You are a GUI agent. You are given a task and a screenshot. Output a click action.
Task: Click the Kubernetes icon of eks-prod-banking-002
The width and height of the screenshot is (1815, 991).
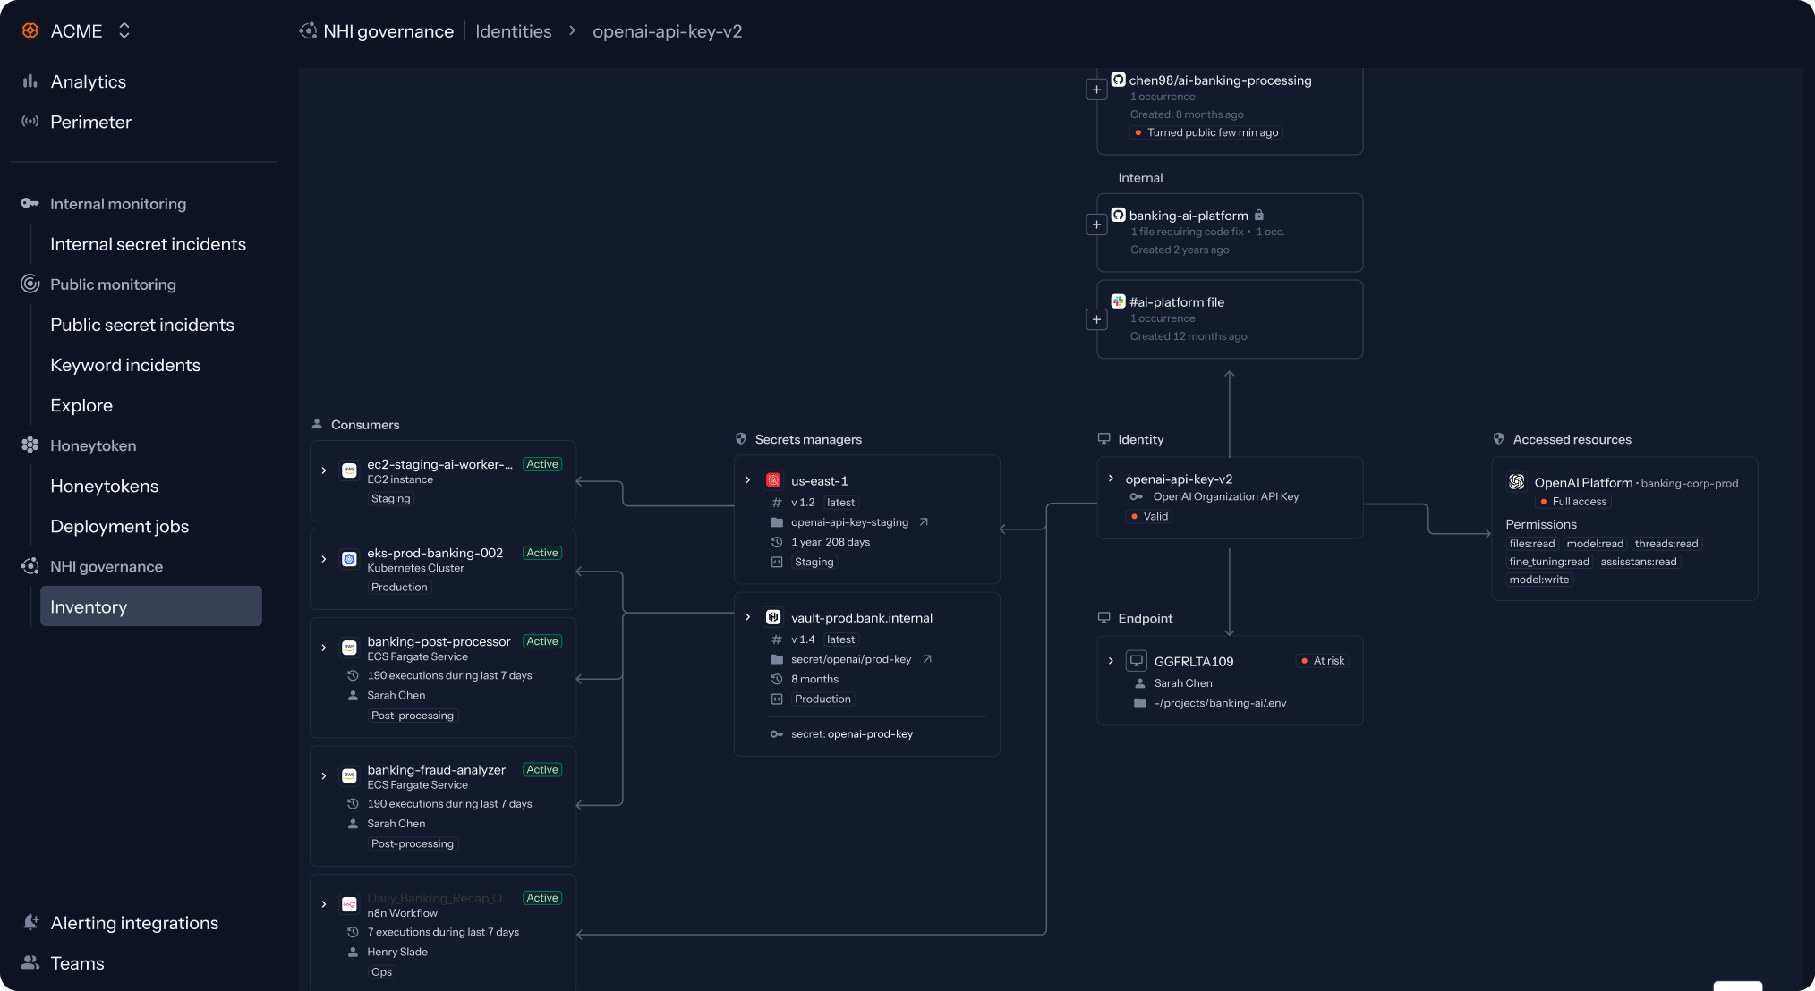click(350, 559)
